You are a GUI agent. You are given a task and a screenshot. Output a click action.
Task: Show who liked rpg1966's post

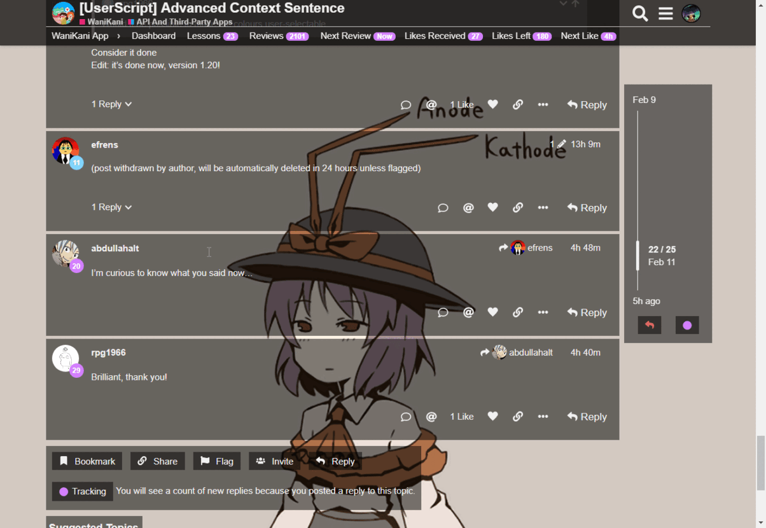462,417
